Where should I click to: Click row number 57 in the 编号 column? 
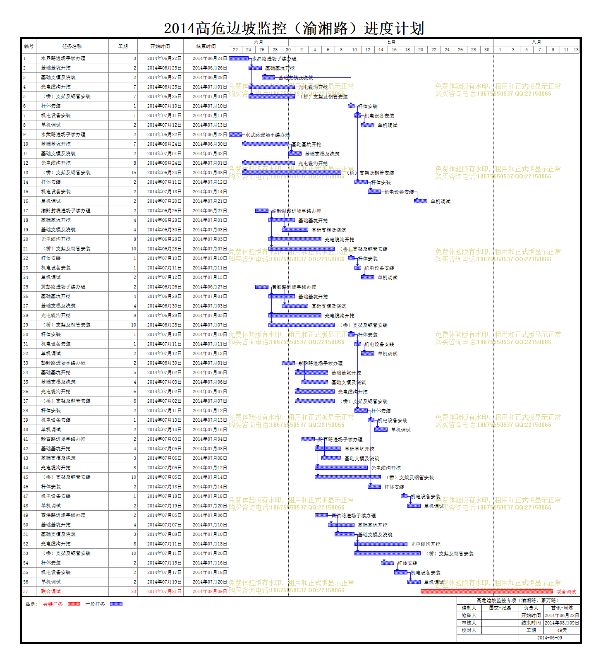pos(26,591)
